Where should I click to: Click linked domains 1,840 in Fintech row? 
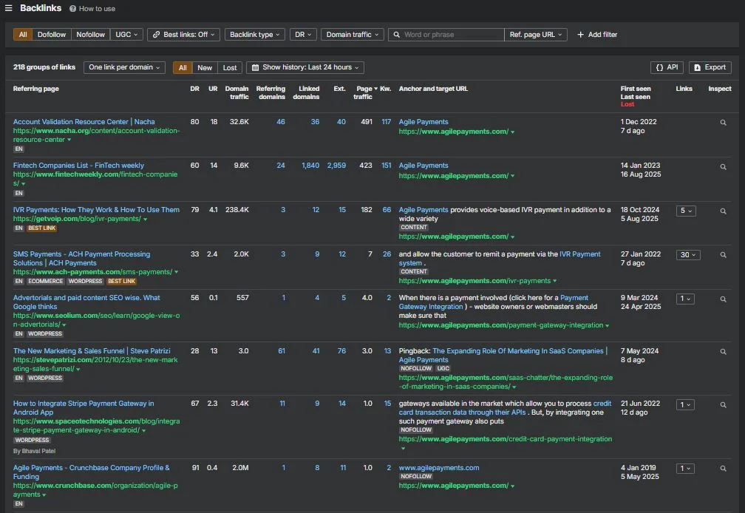coord(310,166)
